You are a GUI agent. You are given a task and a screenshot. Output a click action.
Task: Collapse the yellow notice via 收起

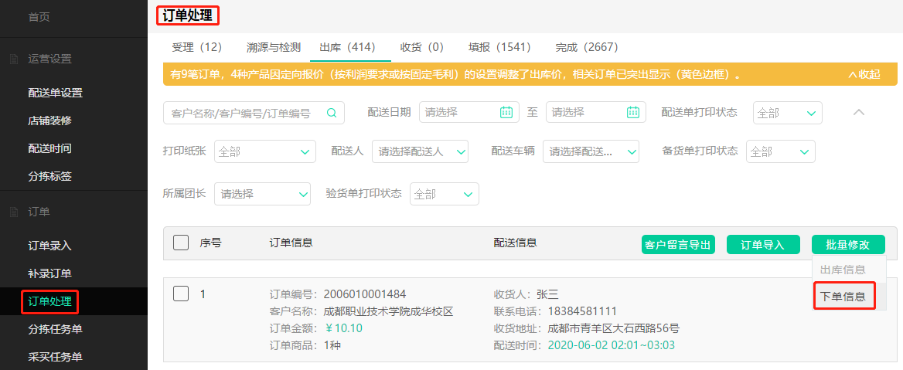click(x=864, y=74)
